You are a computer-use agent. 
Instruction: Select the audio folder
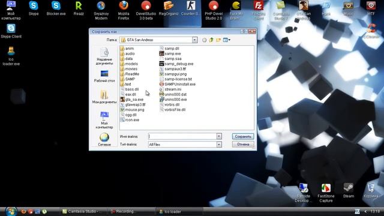(127, 53)
